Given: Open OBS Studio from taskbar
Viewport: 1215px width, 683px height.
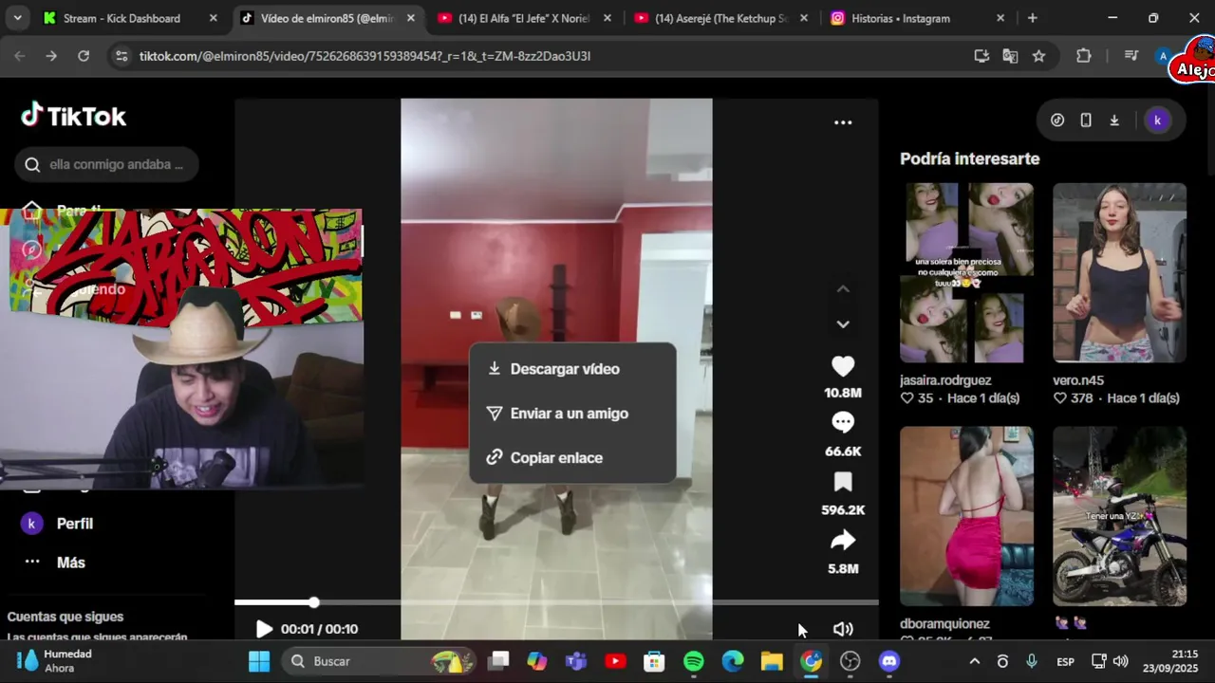Looking at the screenshot, I should pyautogui.click(x=850, y=661).
